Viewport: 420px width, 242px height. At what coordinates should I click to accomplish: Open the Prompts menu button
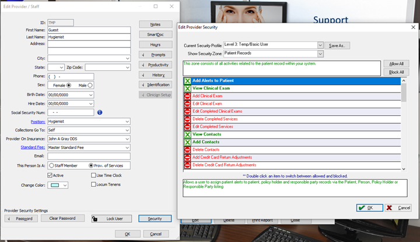tap(155, 55)
